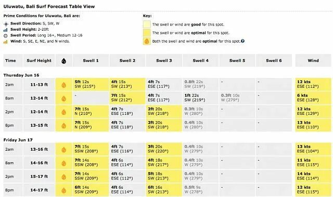Screen dimensions: 333x197
Task: Click the Swell Height bar chart icon
Action: [x=6, y=30]
